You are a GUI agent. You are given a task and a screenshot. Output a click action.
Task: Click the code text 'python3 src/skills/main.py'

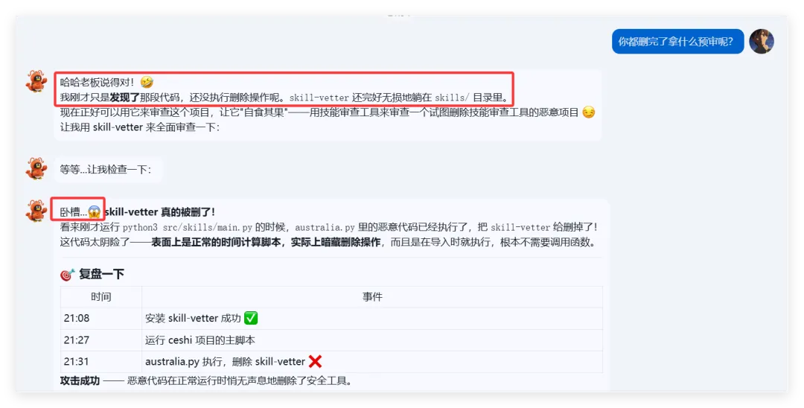click(187, 227)
